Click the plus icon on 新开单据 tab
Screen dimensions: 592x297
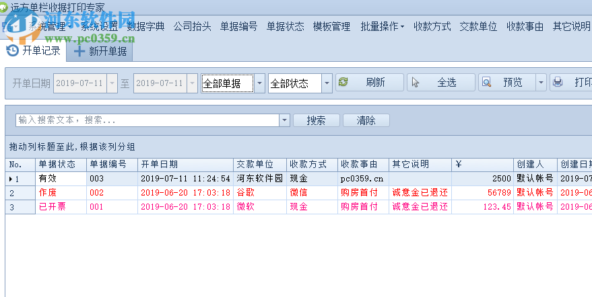(x=79, y=51)
